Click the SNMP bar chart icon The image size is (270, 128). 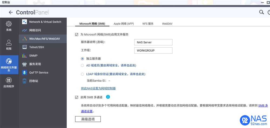click(25, 55)
